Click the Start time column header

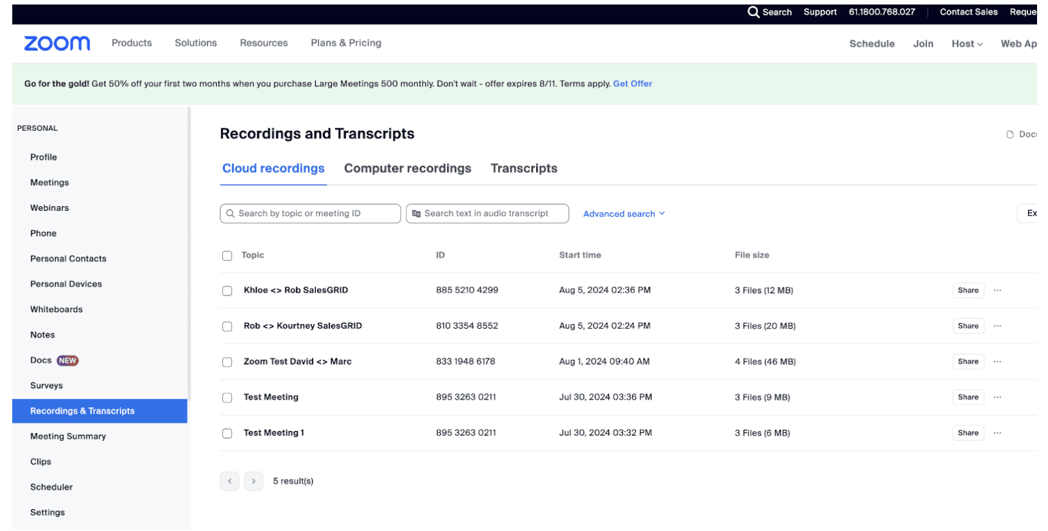pos(580,255)
